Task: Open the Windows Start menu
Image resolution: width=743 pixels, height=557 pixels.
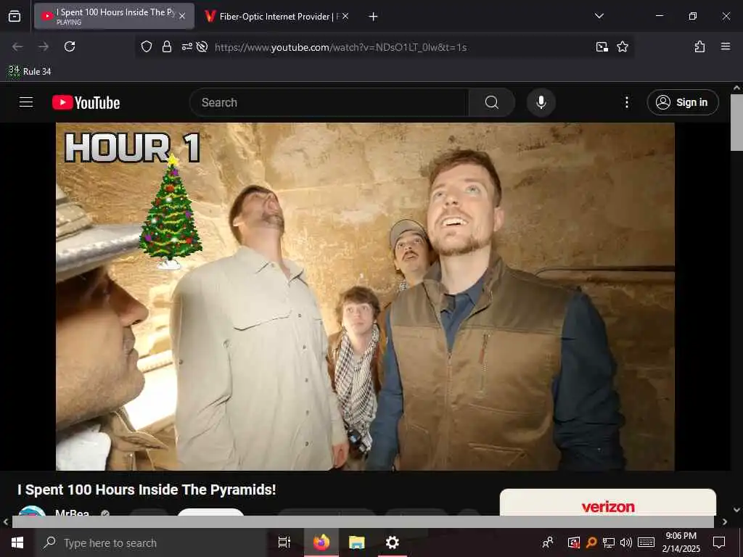Action: pyautogui.click(x=17, y=542)
